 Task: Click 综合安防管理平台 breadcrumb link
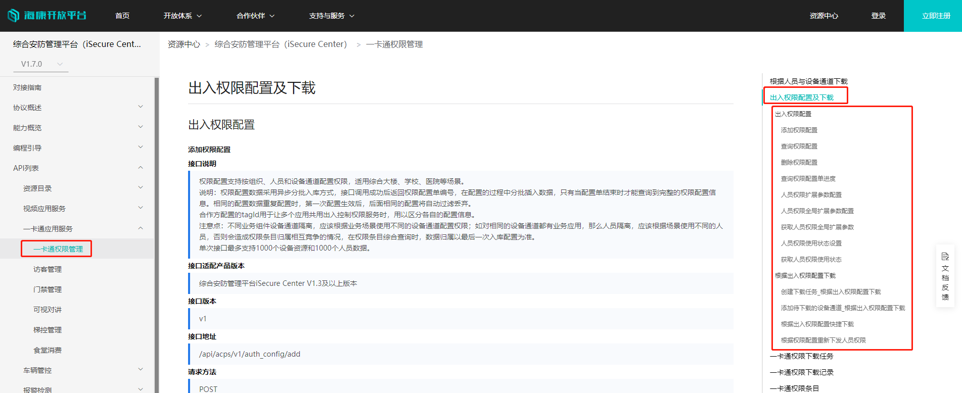click(x=281, y=44)
